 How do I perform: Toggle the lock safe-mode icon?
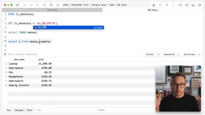[45, 5]
